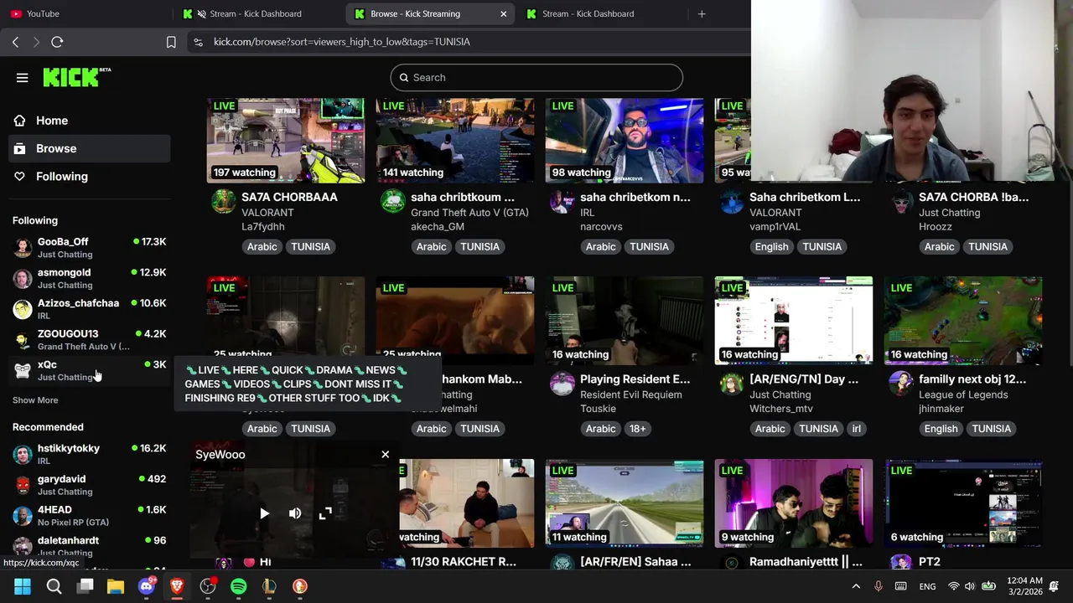Image resolution: width=1073 pixels, height=603 pixels.
Task: Click English tag on vamp1rVAL stream
Action: coord(772,247)
